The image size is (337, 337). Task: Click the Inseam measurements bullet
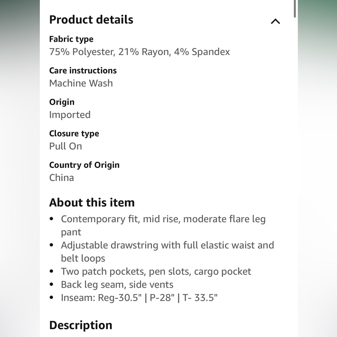(139, 298)
